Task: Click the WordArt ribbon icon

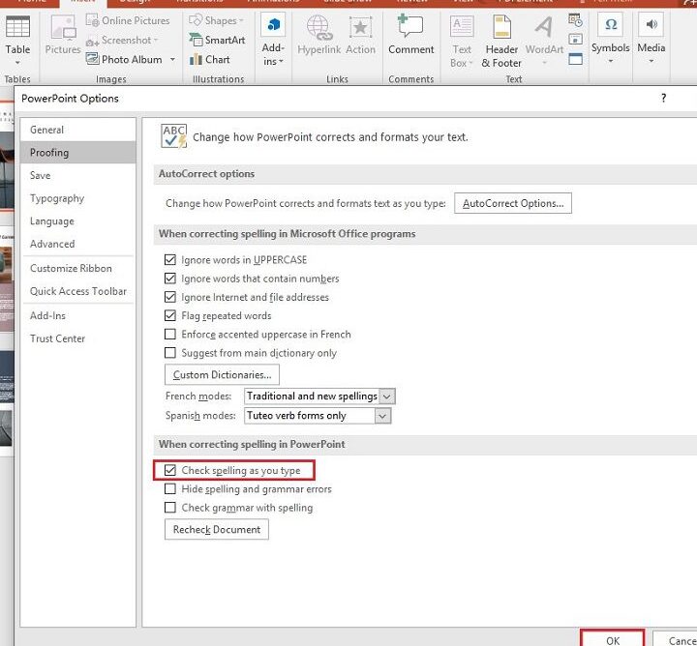Action: (544, 41)
